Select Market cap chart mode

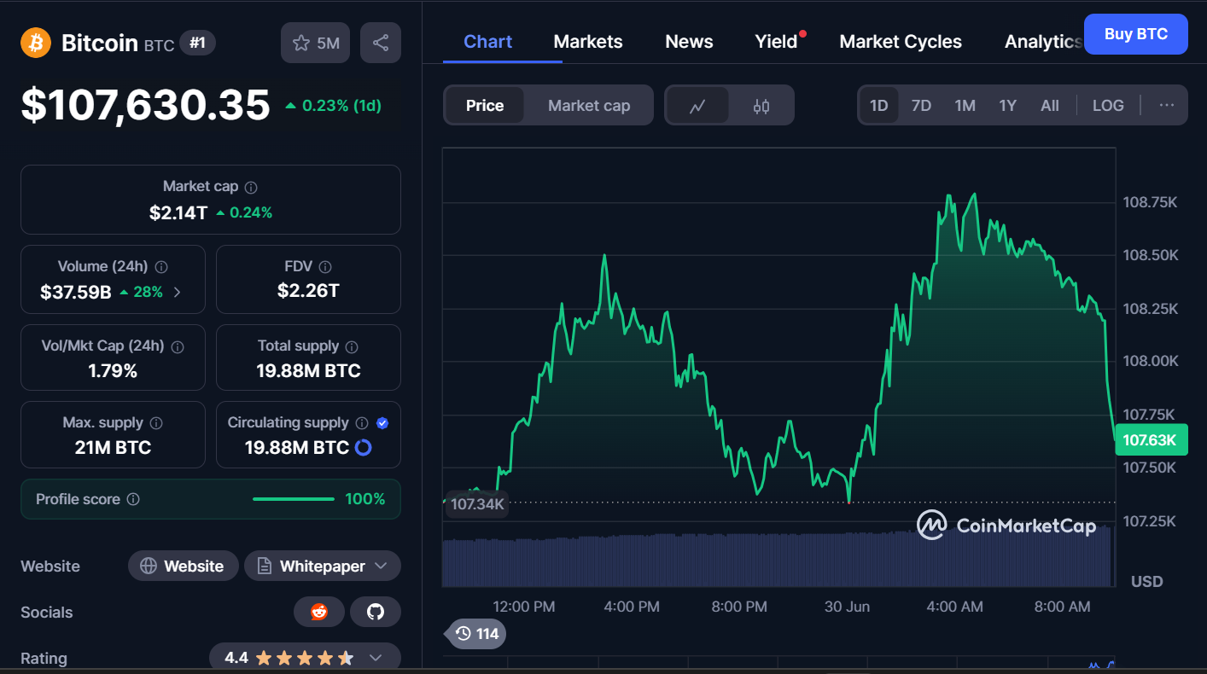(589, 106)
